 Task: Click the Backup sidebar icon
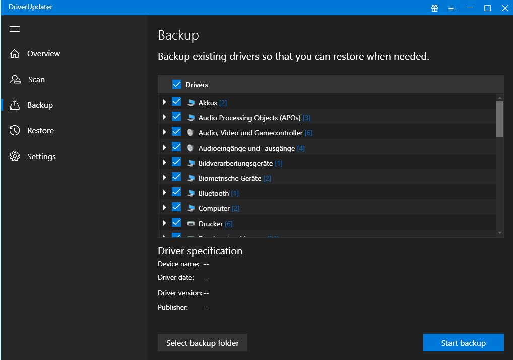pos(15,105)
